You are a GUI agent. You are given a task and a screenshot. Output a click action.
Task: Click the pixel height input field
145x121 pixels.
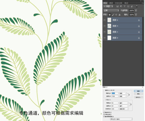(x=115, y=96)
